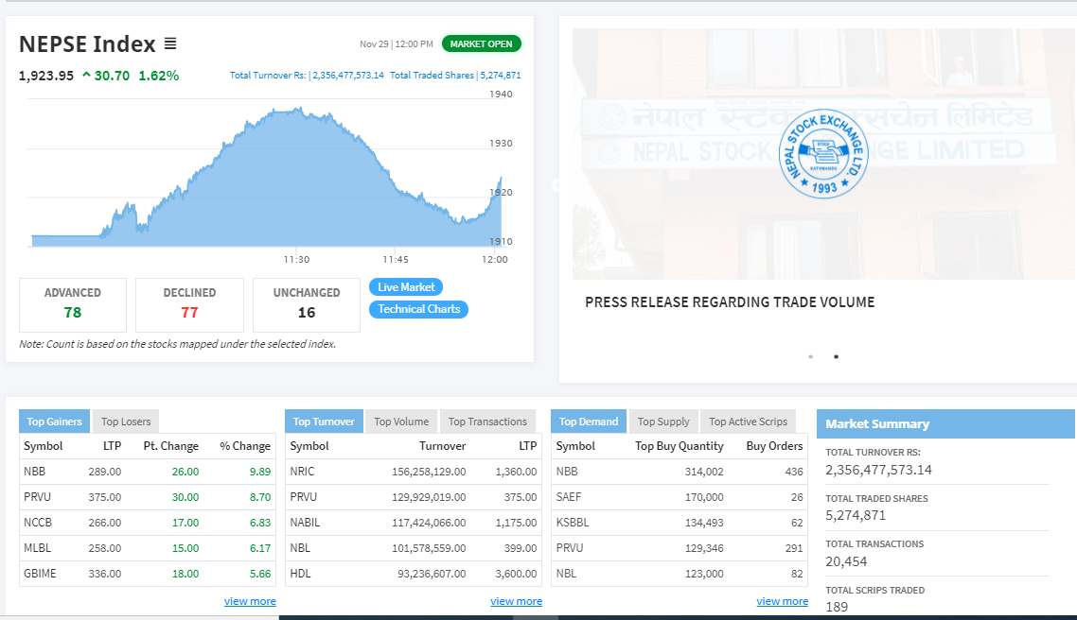Click HDL LTP value 3,600.00

[516, 574]
